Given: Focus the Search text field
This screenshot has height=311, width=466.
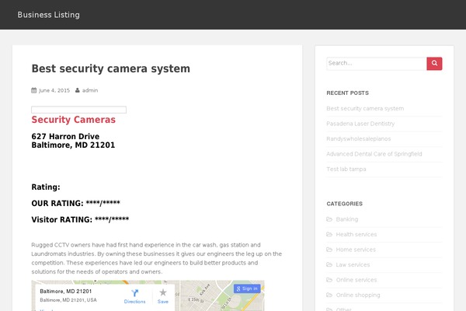Looking at the screenshot, I should click(377, 64).
